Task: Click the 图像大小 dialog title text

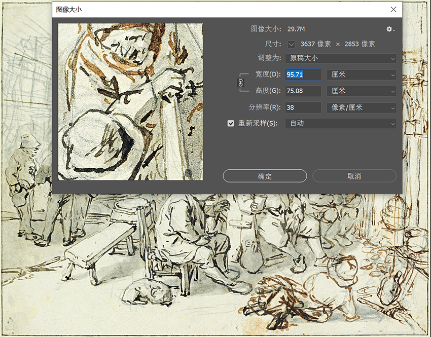Action: pyautogui.click(x=69, y=10)
